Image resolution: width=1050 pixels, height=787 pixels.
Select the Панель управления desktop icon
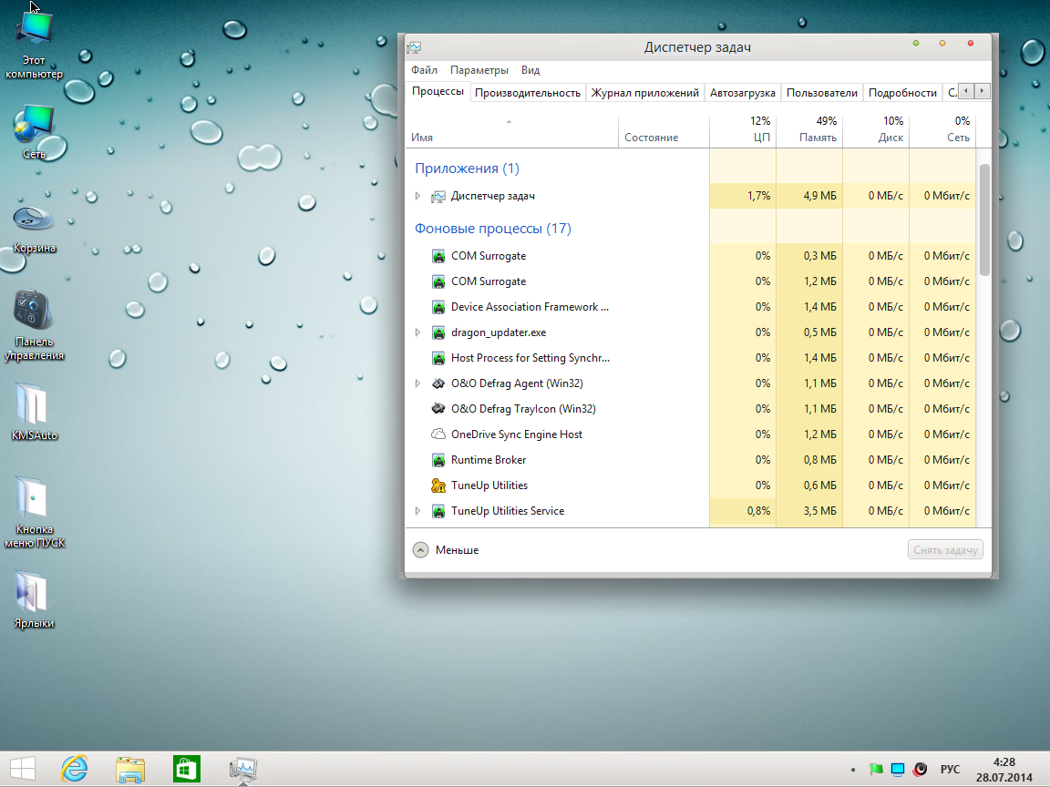coord(34,311)
